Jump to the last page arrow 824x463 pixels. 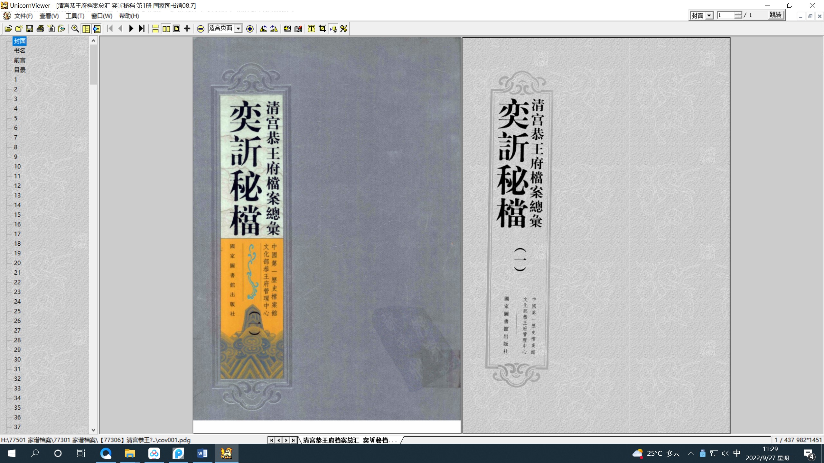[x=142, y=29]
